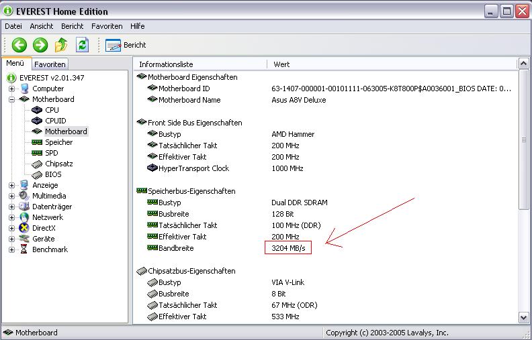Open the Datei menu

(13, 26)
